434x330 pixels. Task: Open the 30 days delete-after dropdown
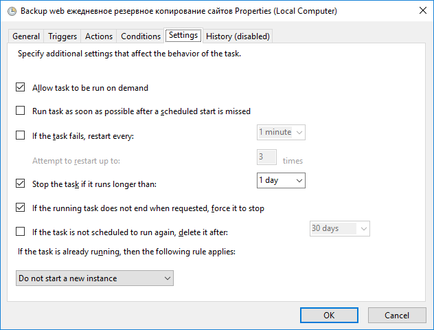point(340,228)
